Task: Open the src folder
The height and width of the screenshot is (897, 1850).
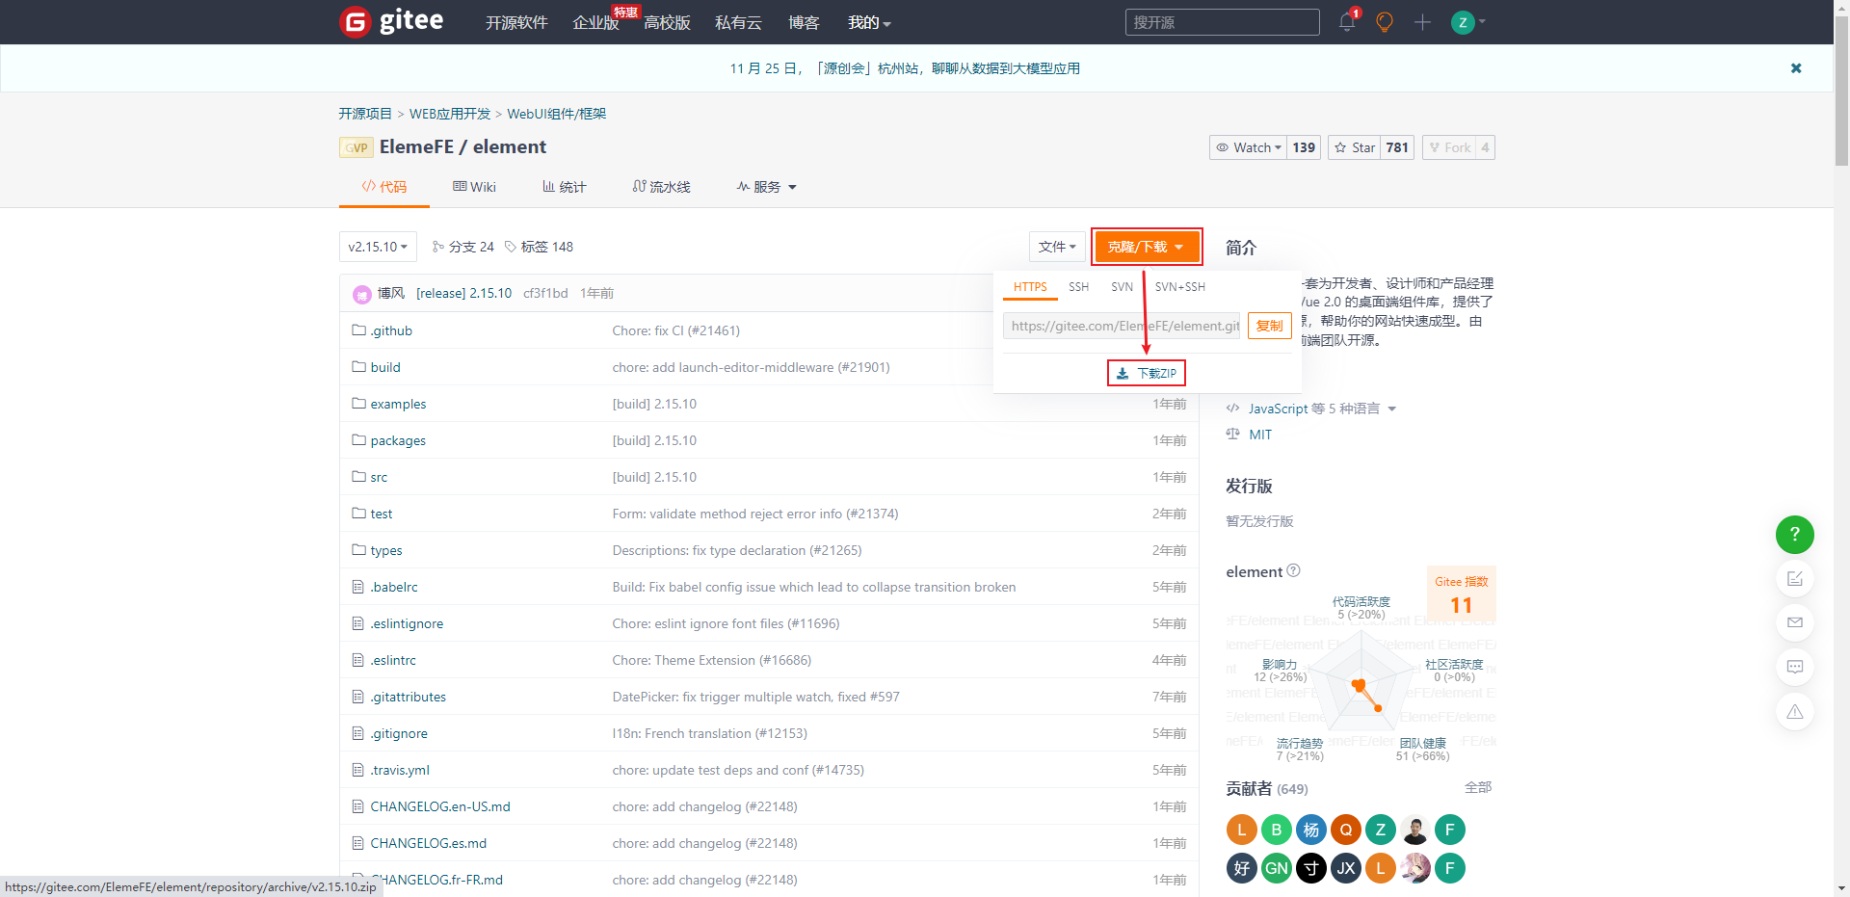Action: click(x=379, y=477)
